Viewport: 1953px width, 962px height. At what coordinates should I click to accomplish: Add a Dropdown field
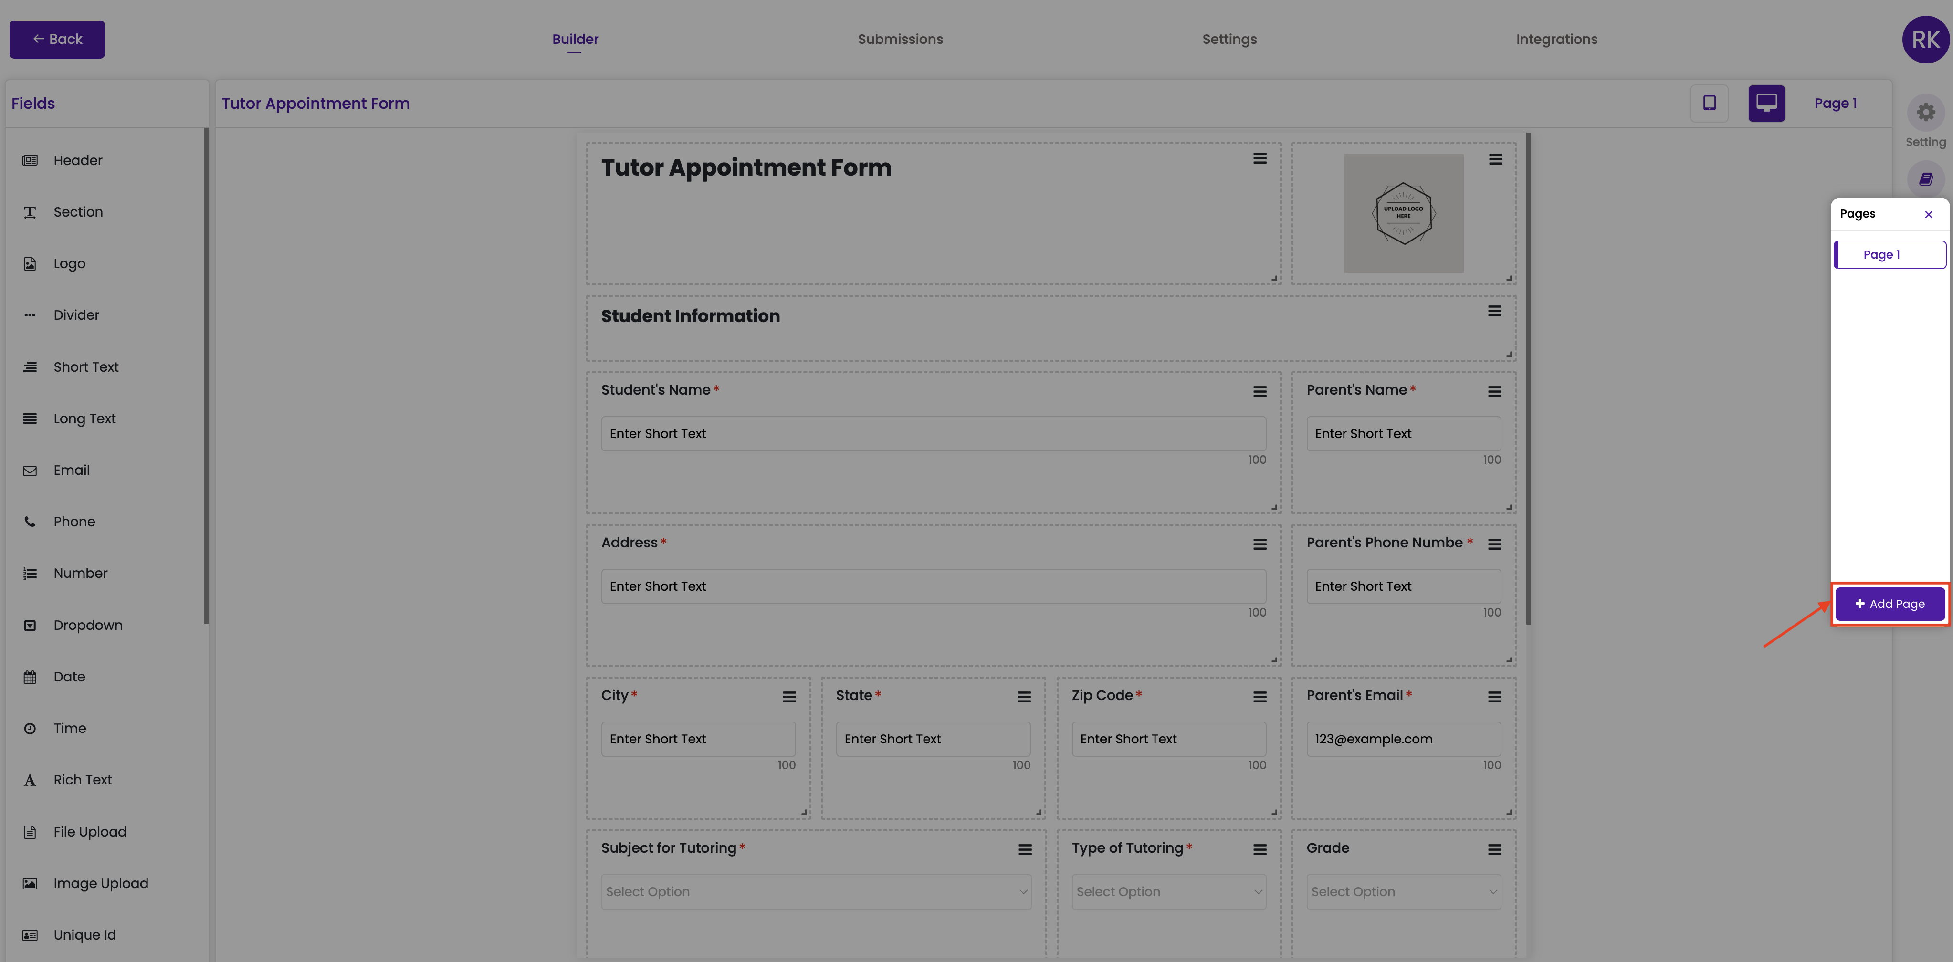click(88, 626)
